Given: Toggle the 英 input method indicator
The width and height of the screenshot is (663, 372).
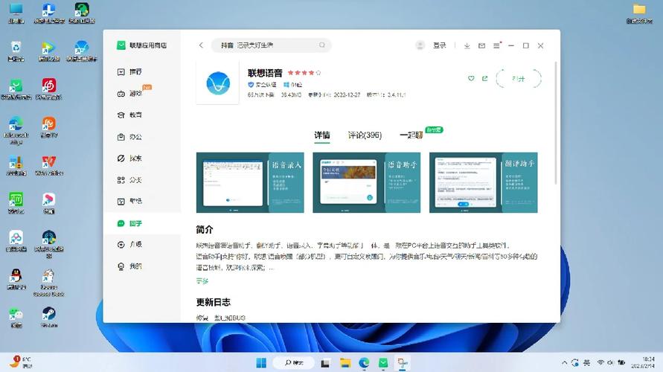Looking at the screenshot, I should (587, 363).
